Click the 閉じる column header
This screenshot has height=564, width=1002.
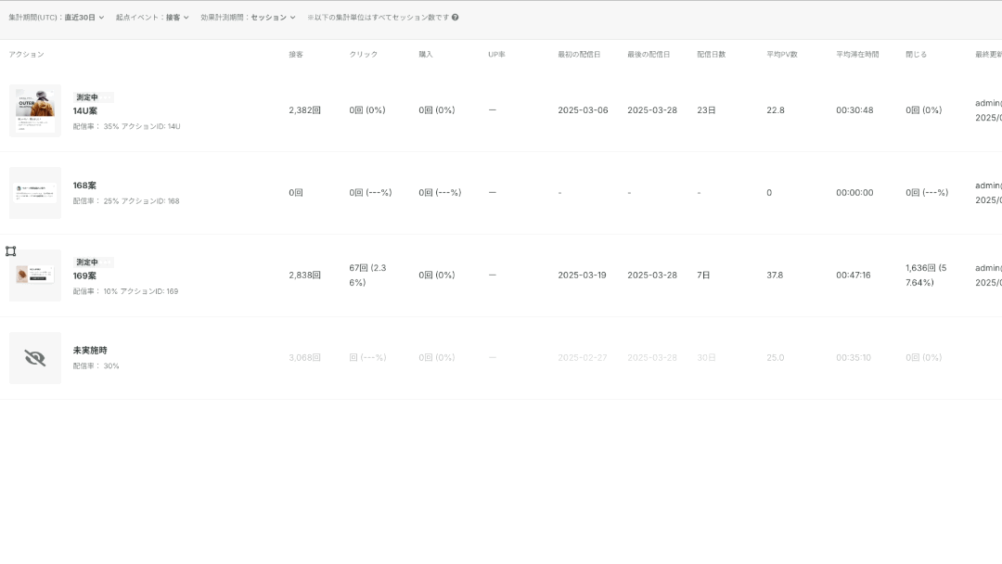[x=916, y=55]
